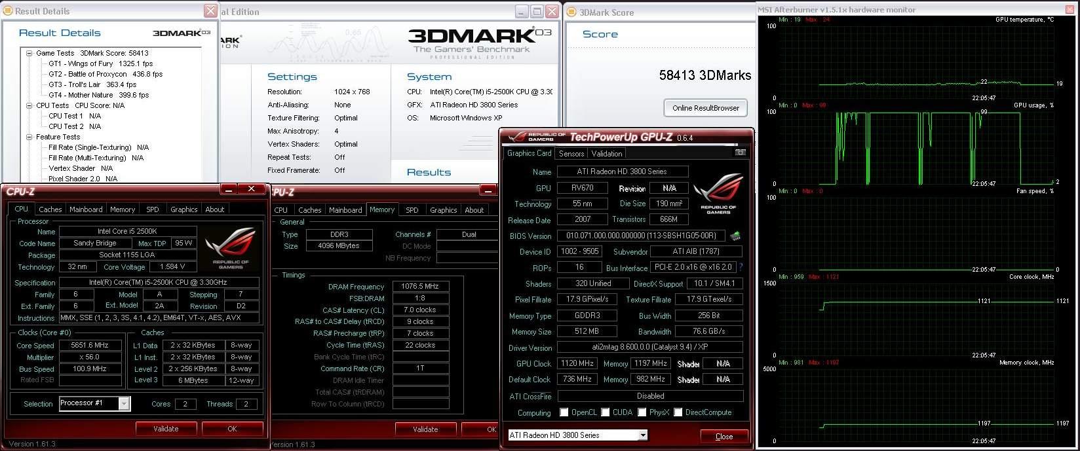Image resolution: width=1080 pixels, height=451 pixels.
Task: Close the front CPU-Z window
Action: tap(252, 189)
